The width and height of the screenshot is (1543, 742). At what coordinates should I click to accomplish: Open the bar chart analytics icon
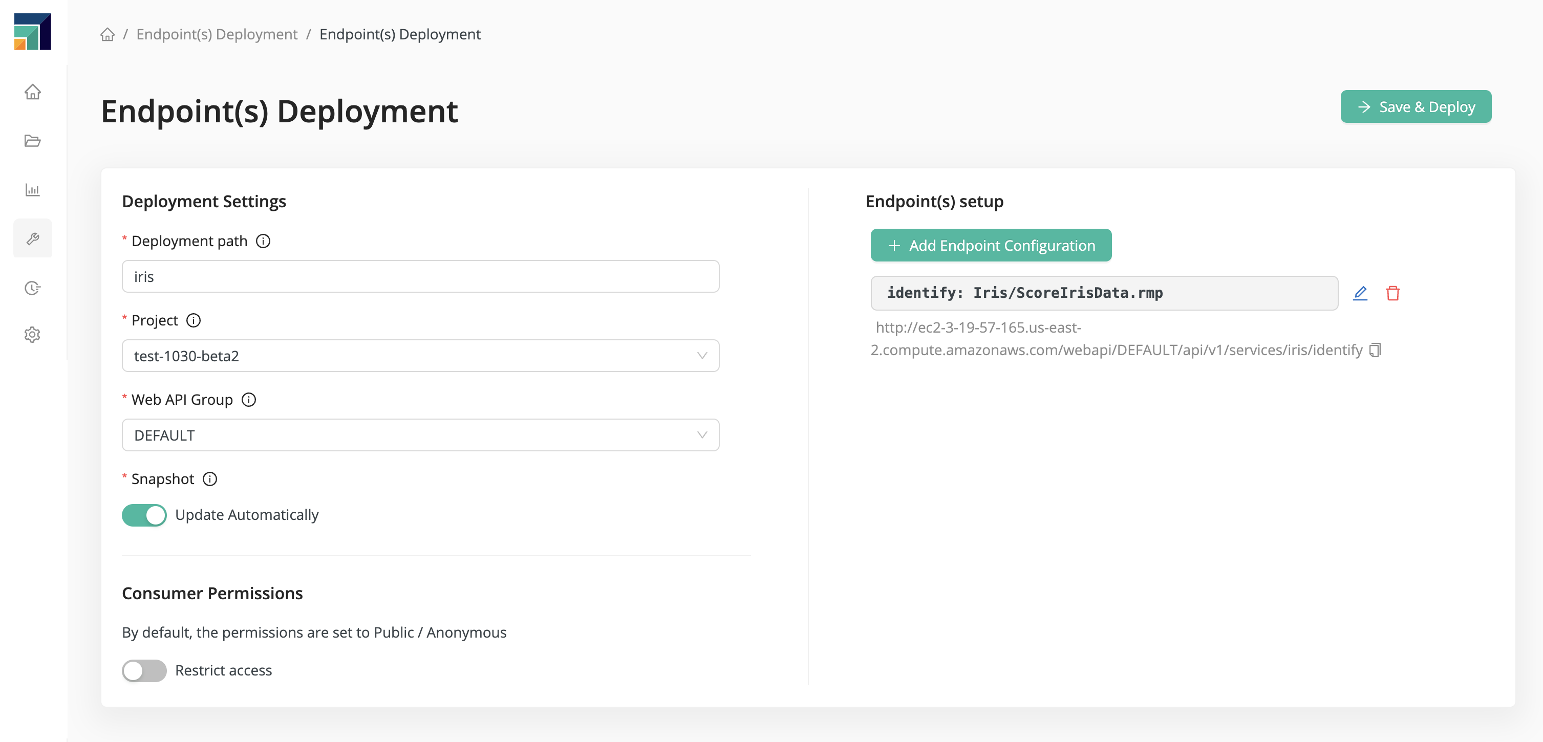click(32, 190)
